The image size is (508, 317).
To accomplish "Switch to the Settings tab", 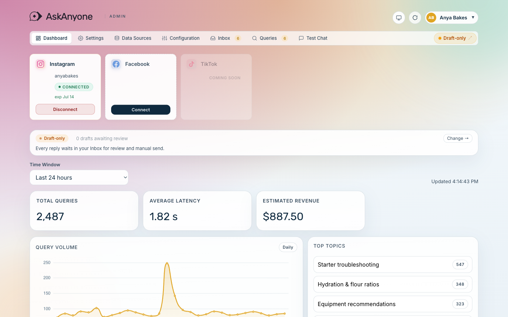I will point(91,38).
